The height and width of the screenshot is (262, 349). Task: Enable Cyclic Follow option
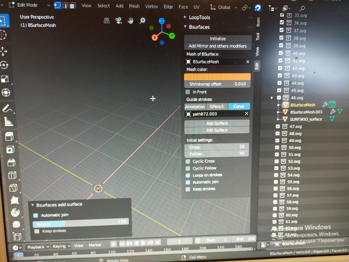(x=188, y=168)
